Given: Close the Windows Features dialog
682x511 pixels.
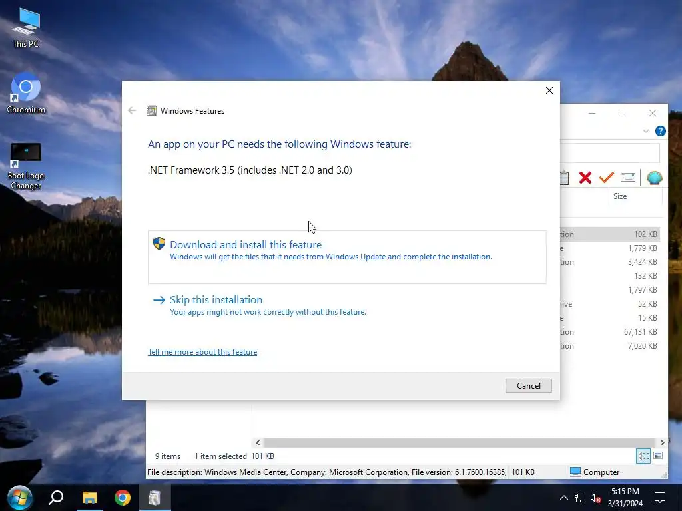Looking at the screenshot, I should pyautogui.click(x=549, y=90).
